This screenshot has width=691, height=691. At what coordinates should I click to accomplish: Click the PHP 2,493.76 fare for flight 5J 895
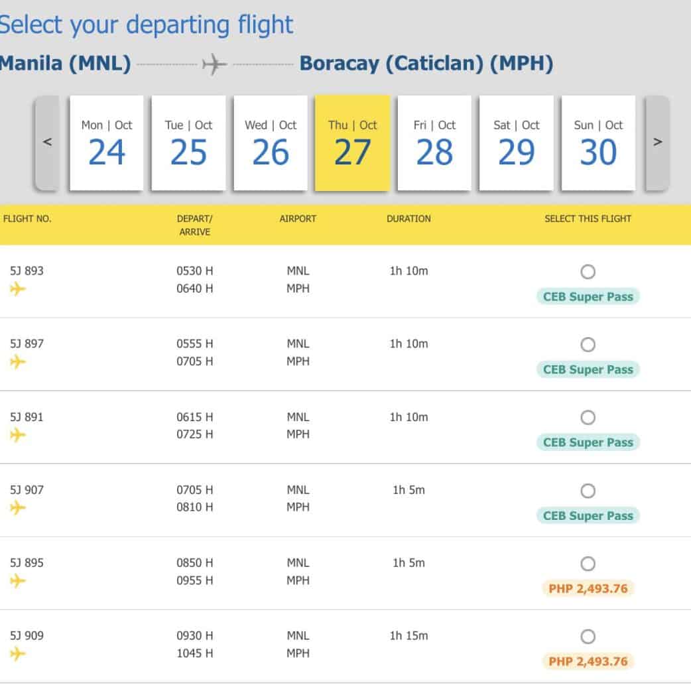coord(588,588)
